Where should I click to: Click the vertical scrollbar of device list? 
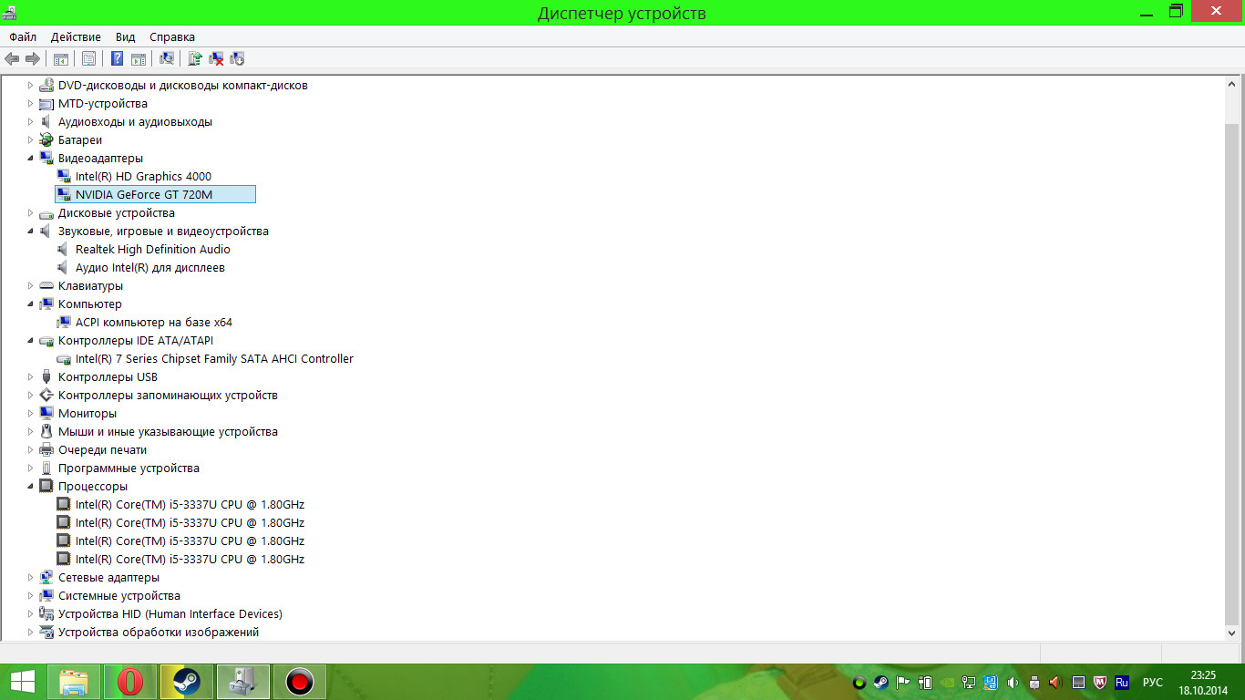(1231, 365)
